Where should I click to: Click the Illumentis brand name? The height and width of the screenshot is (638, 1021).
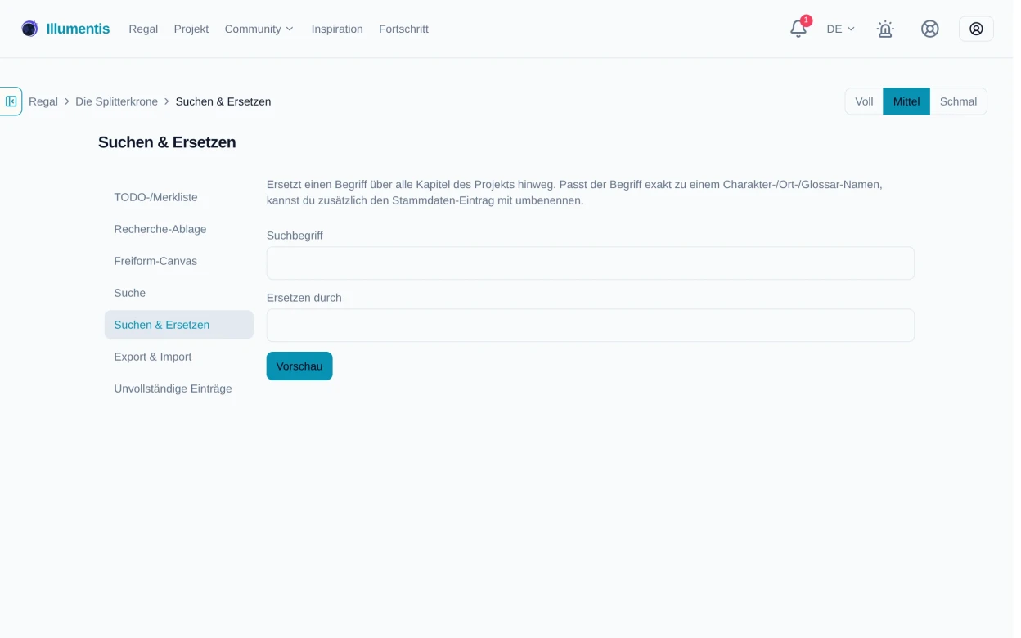point(78,29)
